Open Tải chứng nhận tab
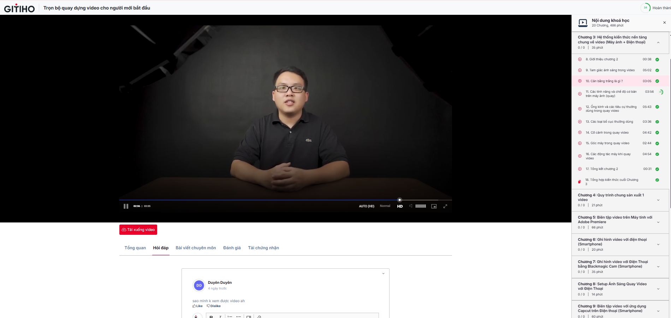 [263, 248]
